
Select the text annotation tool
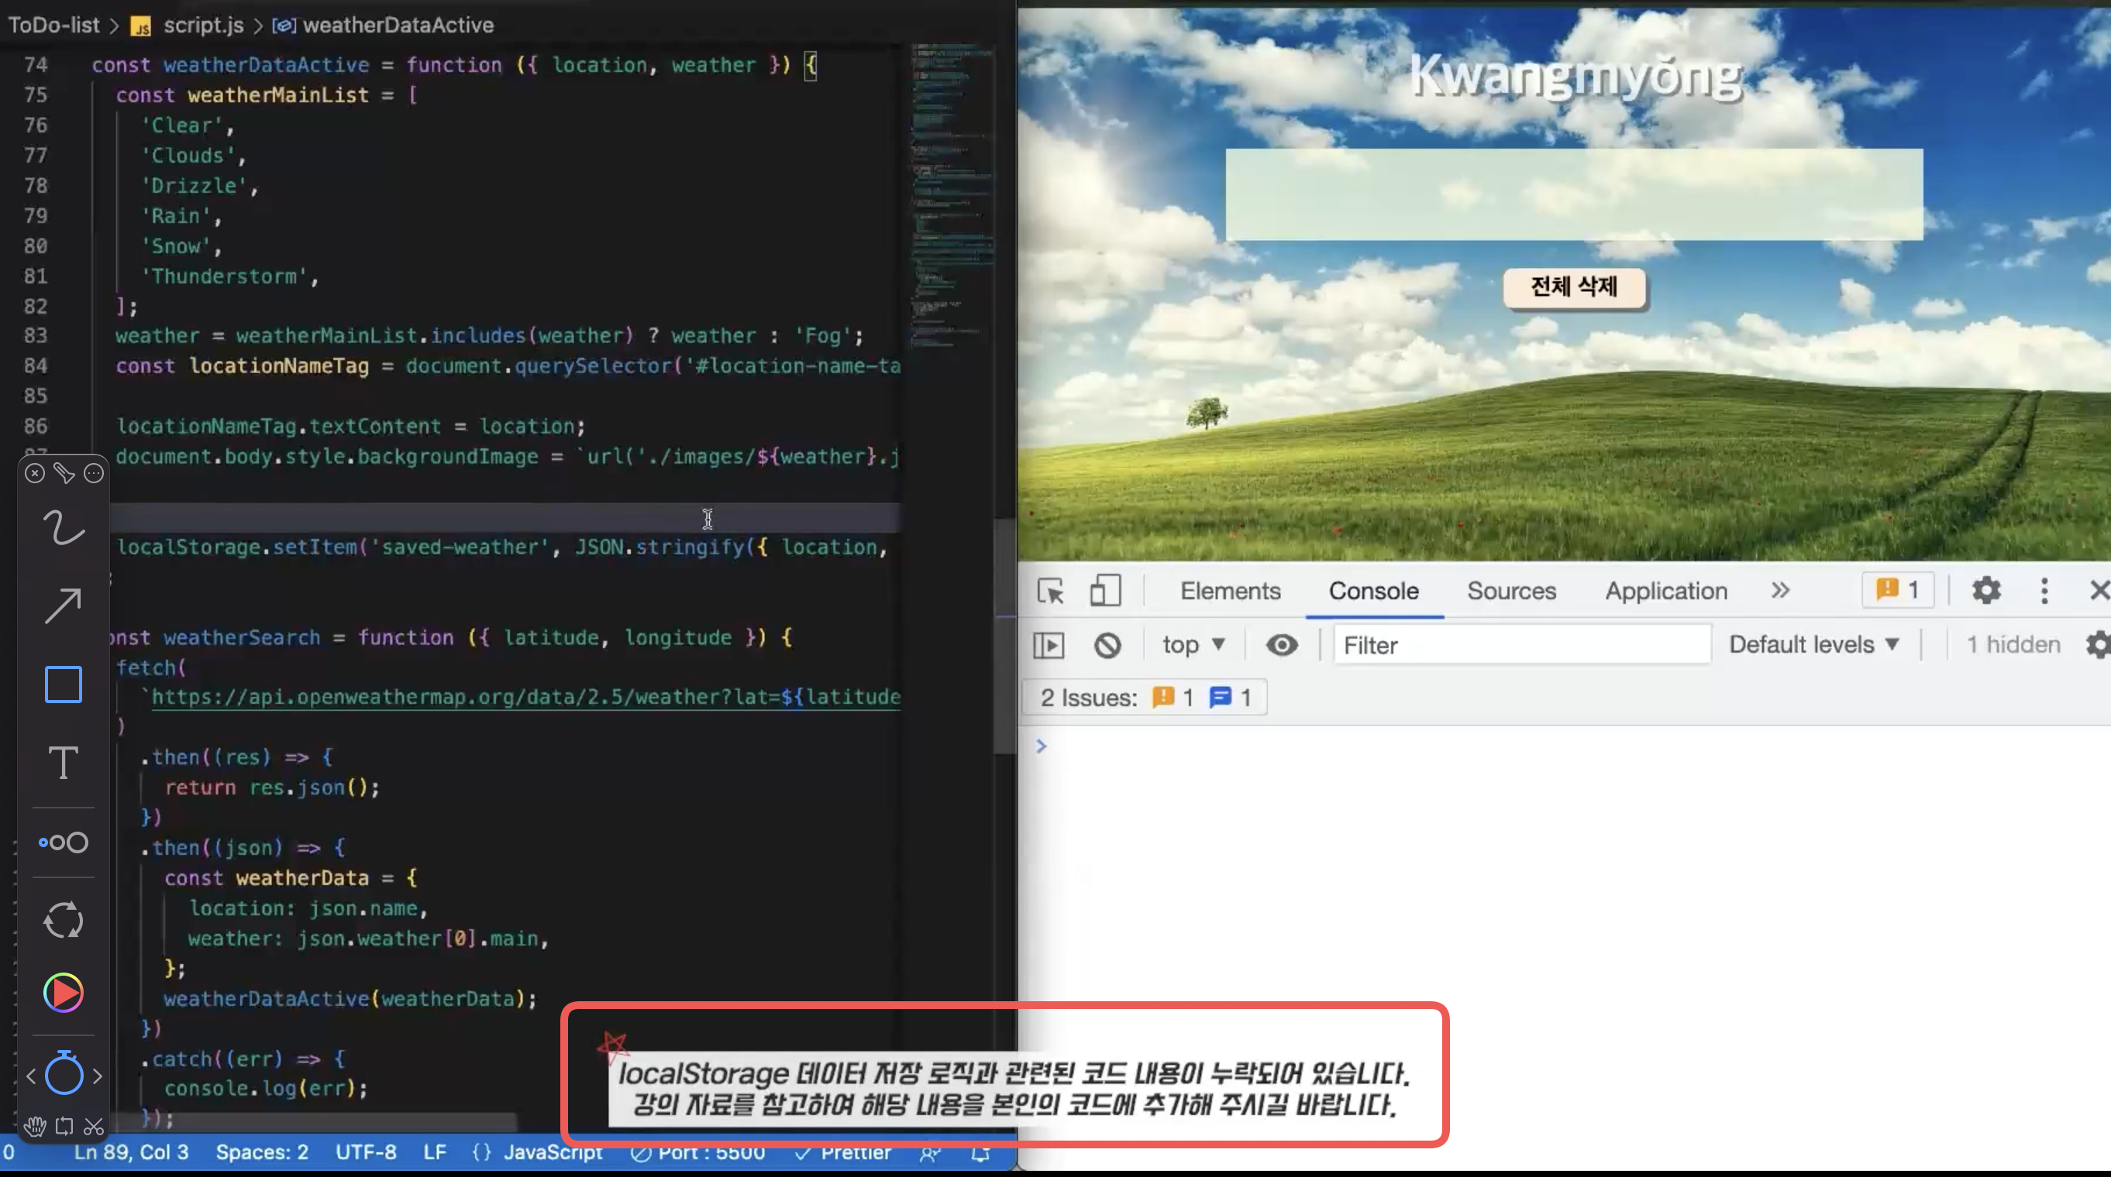(63, 763)
